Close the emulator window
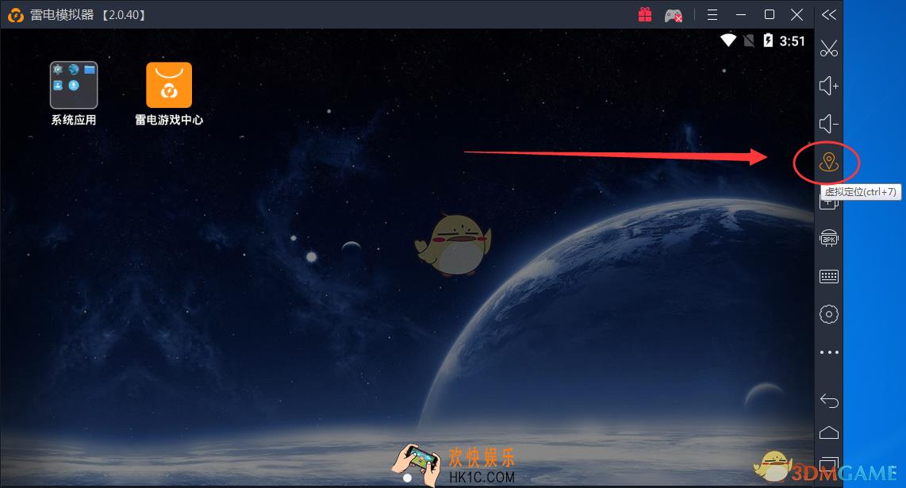This screenshot has width=906, height=488. [797, 14]
